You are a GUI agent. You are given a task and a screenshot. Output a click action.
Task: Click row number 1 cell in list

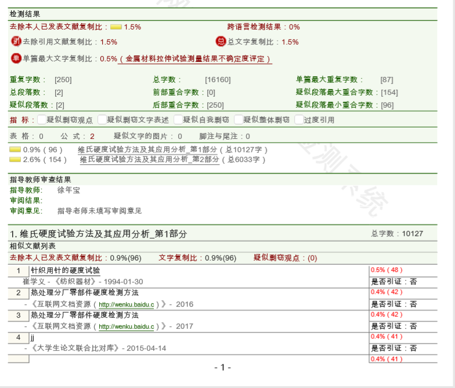(19, 271)
